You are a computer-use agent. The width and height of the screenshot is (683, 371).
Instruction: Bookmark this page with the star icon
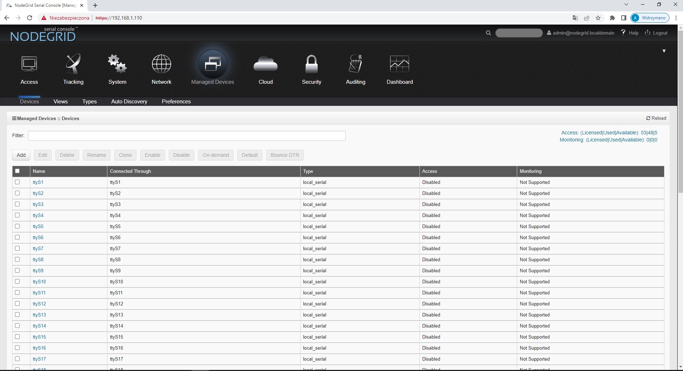coord(598,18)
